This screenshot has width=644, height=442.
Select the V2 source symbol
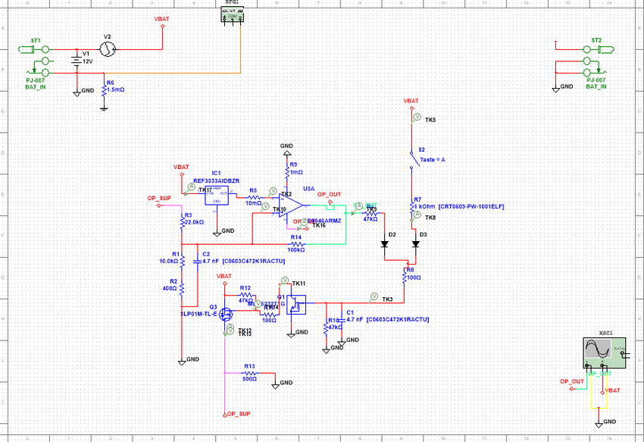click(x=108, y=49)
